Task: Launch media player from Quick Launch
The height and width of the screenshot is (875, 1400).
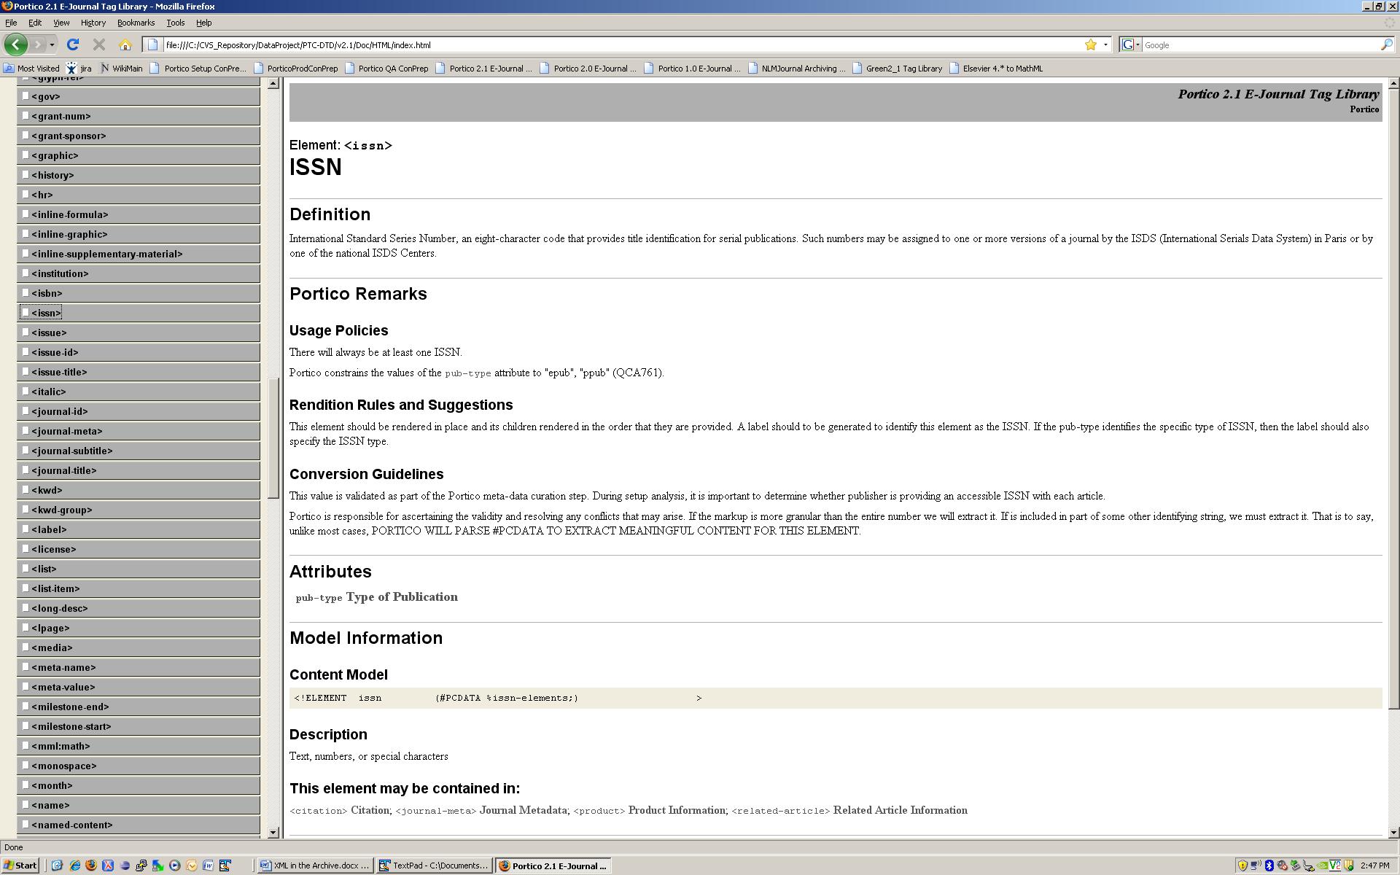Action: point(174,866)
